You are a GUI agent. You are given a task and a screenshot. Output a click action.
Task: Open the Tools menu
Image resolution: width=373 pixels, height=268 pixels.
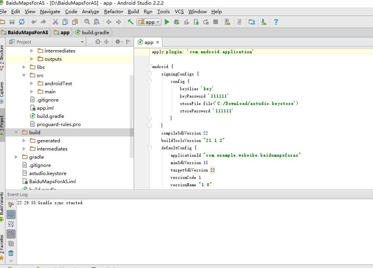pyautogui.click(x=164, y=11)
